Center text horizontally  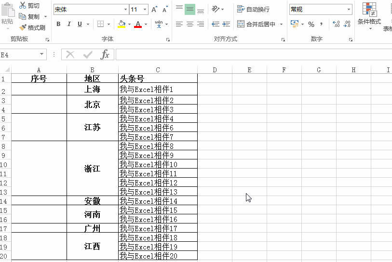pos(190,24)
